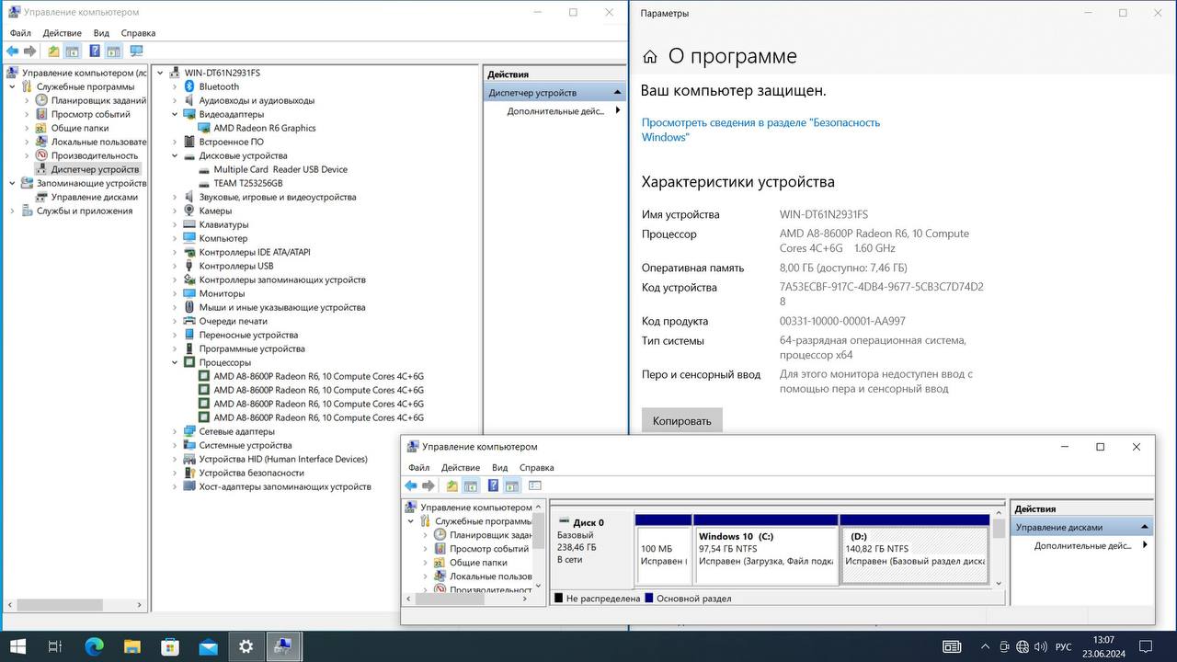Open the Mail app from the taskbar
The image size is (1177, 662).
[x=208, y=646]
